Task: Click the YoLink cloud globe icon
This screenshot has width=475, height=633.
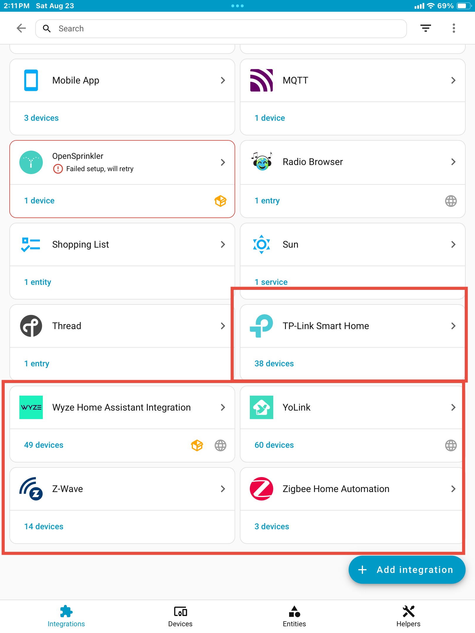Action: point(451,445)
